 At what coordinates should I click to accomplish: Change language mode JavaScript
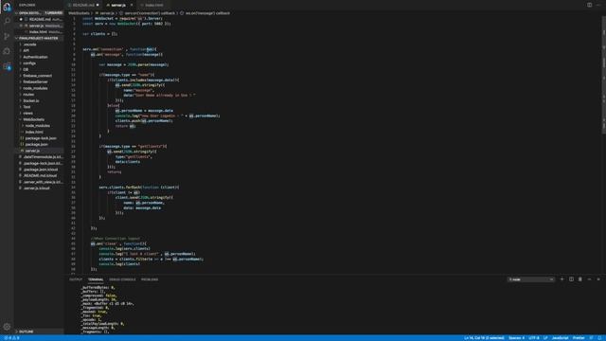pyautogui.click(x=560, y=338)
